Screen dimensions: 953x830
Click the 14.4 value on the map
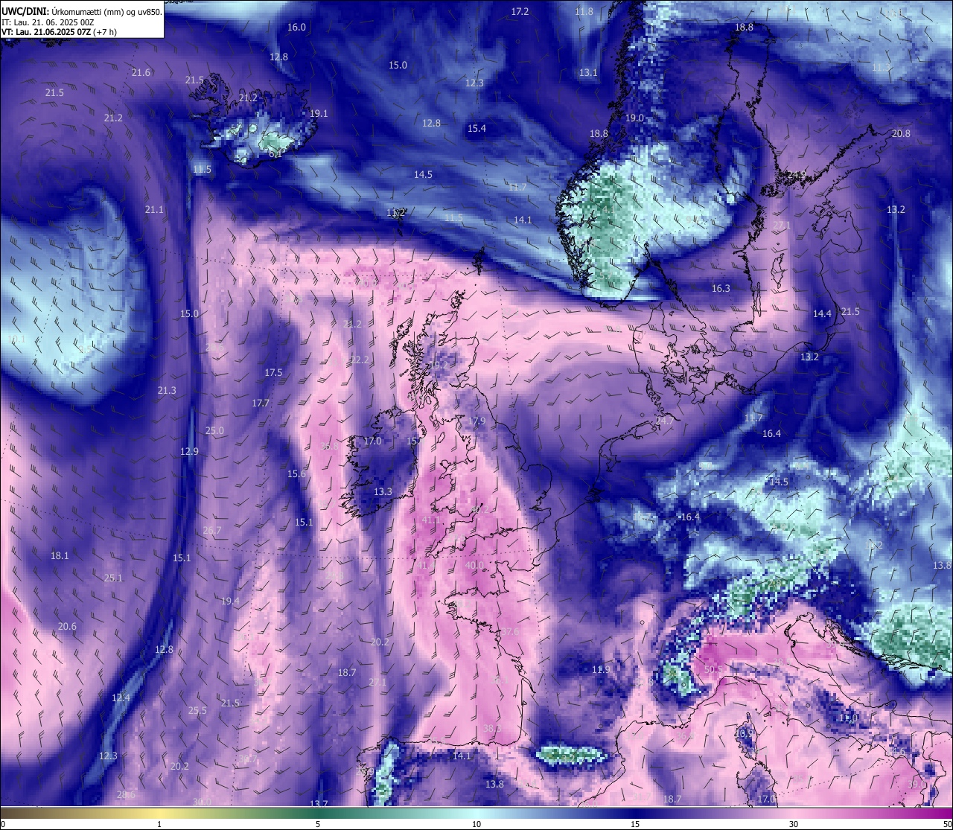pyautogui.click(x=822, y=313)
